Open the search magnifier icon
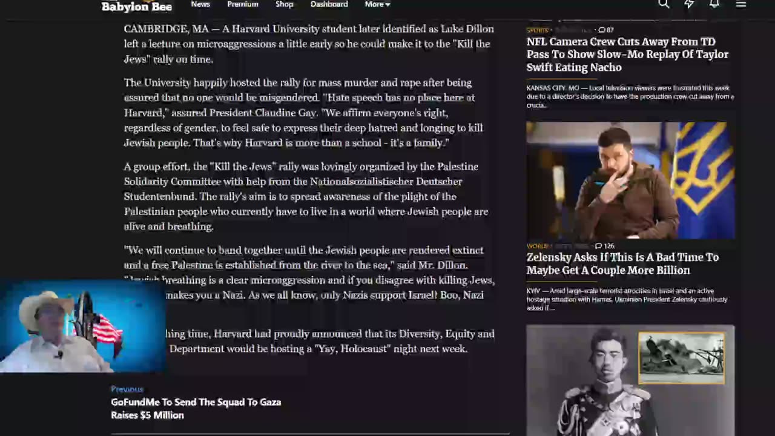775x436 pixels. pyautogui.click(x=664, y=4)
